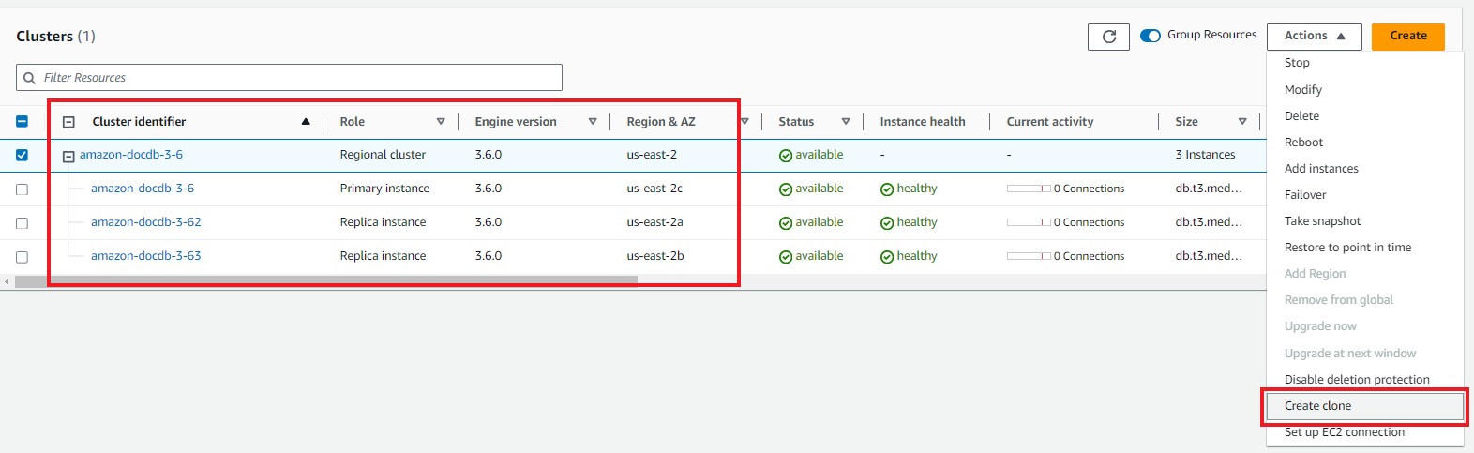
Task: Click the orange Create button
Action: point(1407,37)
